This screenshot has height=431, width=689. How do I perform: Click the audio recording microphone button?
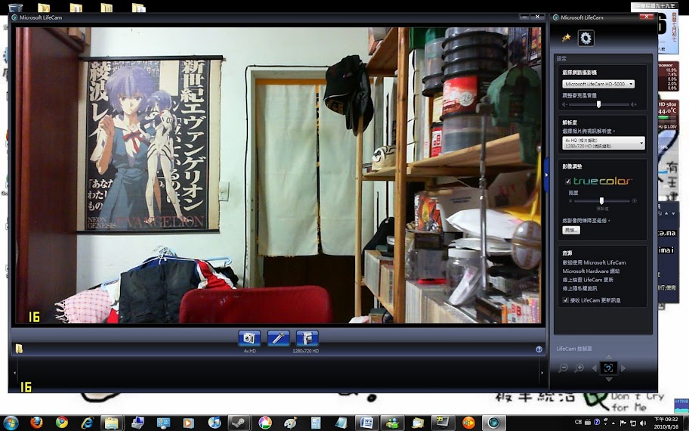(x=278, y=338)
